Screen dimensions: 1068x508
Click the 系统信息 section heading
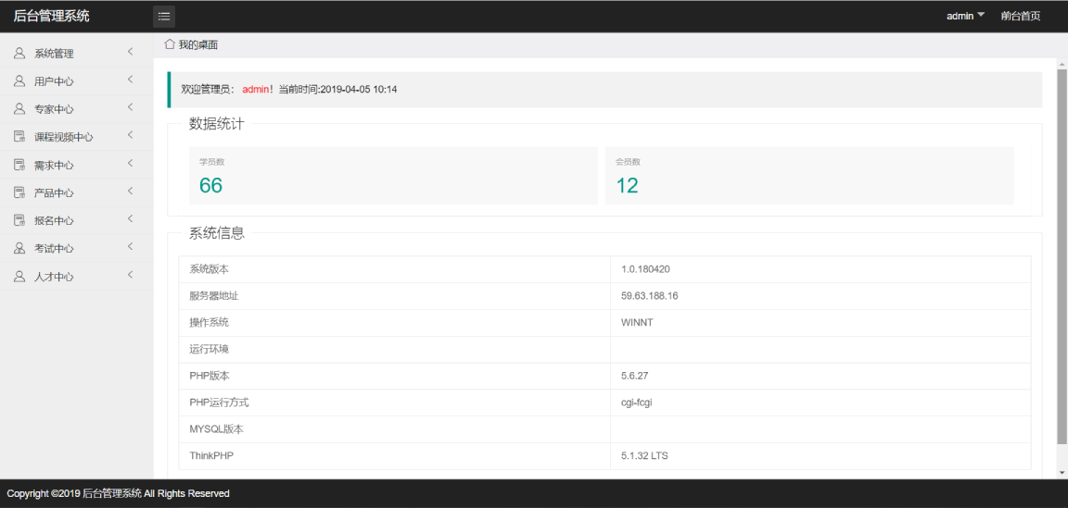click(217, 233)
